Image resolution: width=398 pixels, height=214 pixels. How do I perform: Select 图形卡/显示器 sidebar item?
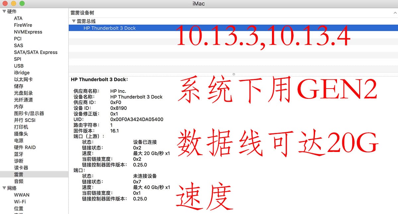pyautogui.click(x=29, y=113)
